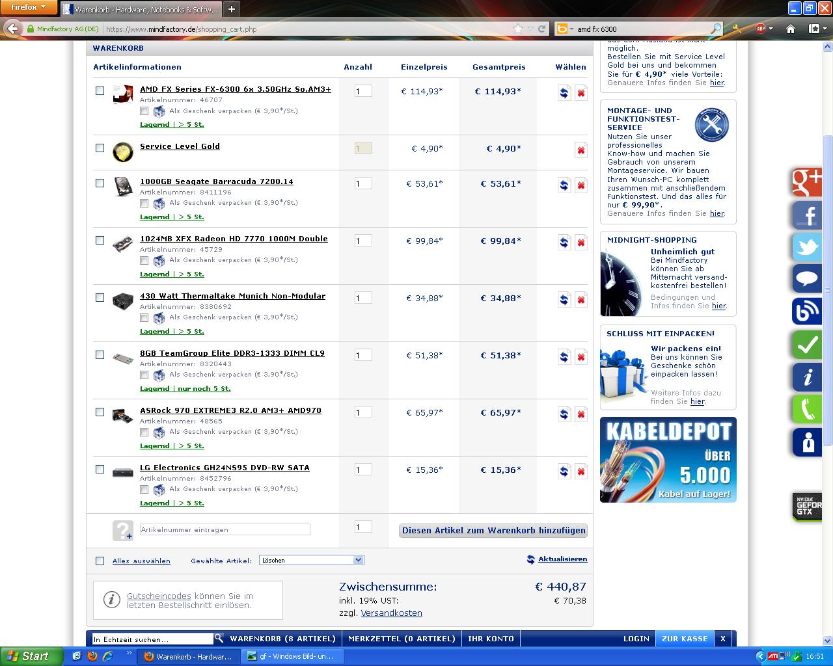This screenshot has height=666, width=833.
Task: Click the green phone sidebar icon
Action: pyautogui.click(x=807, y=410)
